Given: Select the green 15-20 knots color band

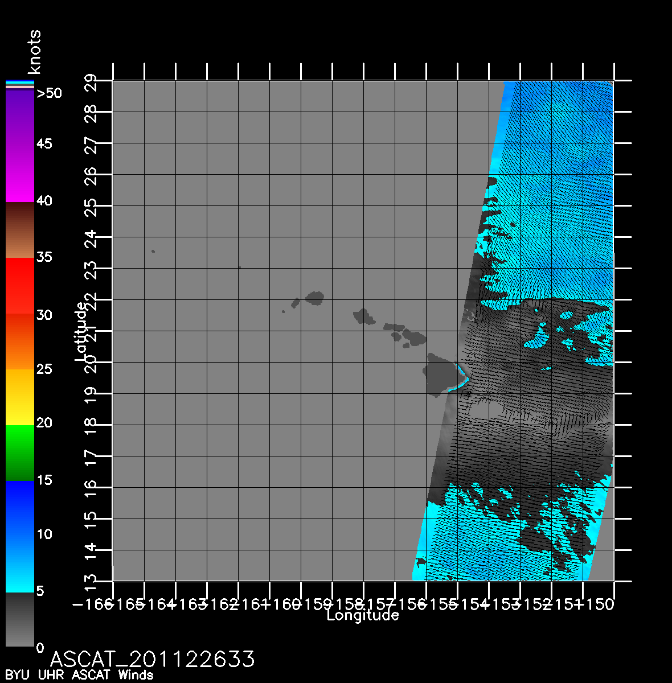Looking at the screenshot, I should click(x=19, y=452).
